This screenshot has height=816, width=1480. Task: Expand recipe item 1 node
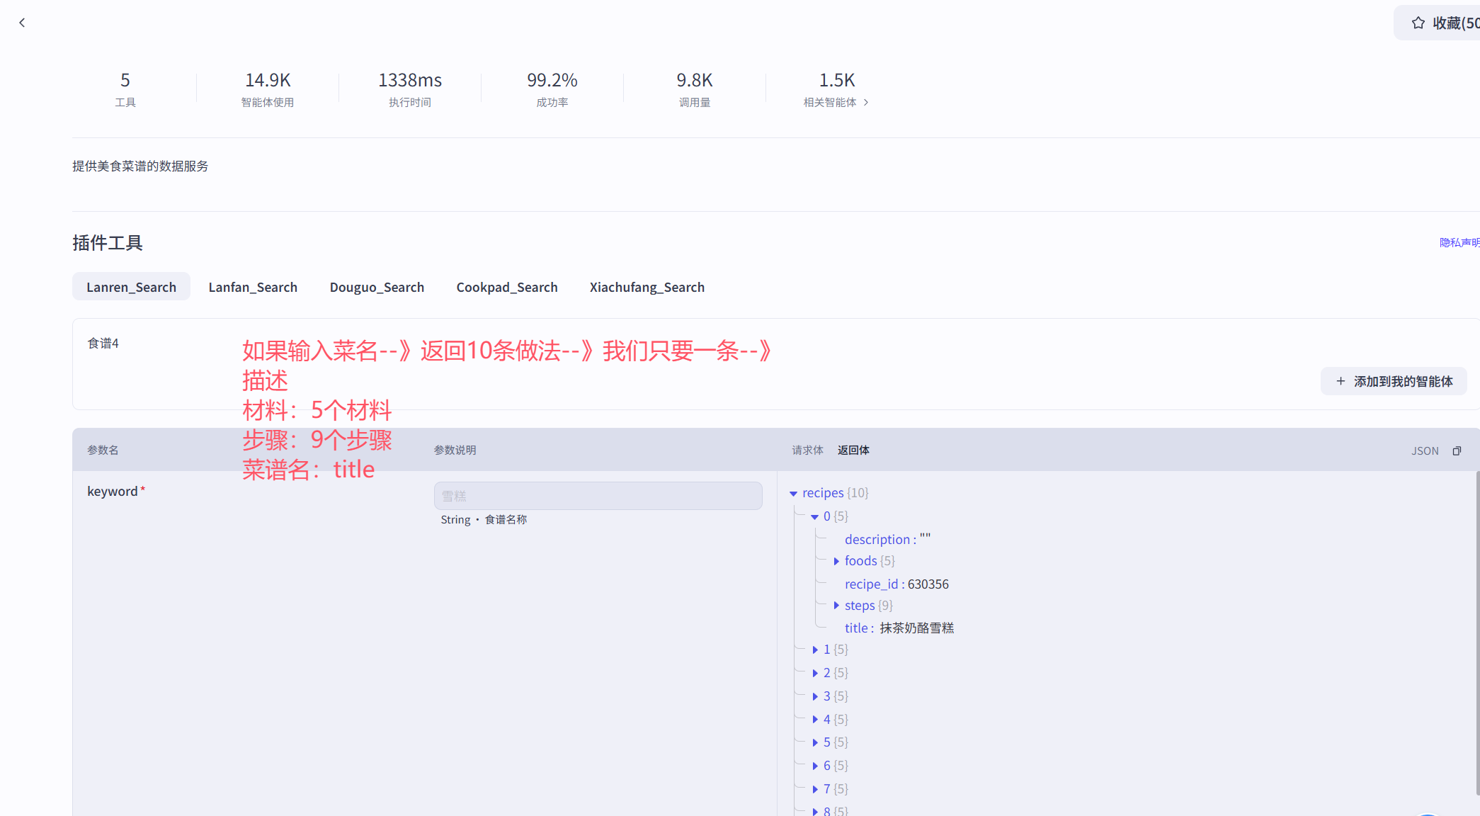click(815, 650)
